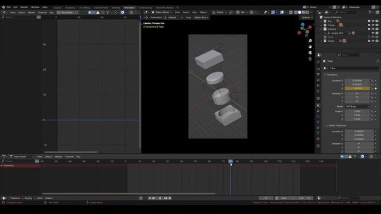Hide the Box collection with its eye icon
This screenshot has height=214, width=381.
click(x=373, y=21)
